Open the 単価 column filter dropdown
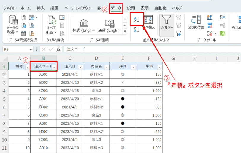Viewport: 241px width, 153px height. (x=160, y=67)
